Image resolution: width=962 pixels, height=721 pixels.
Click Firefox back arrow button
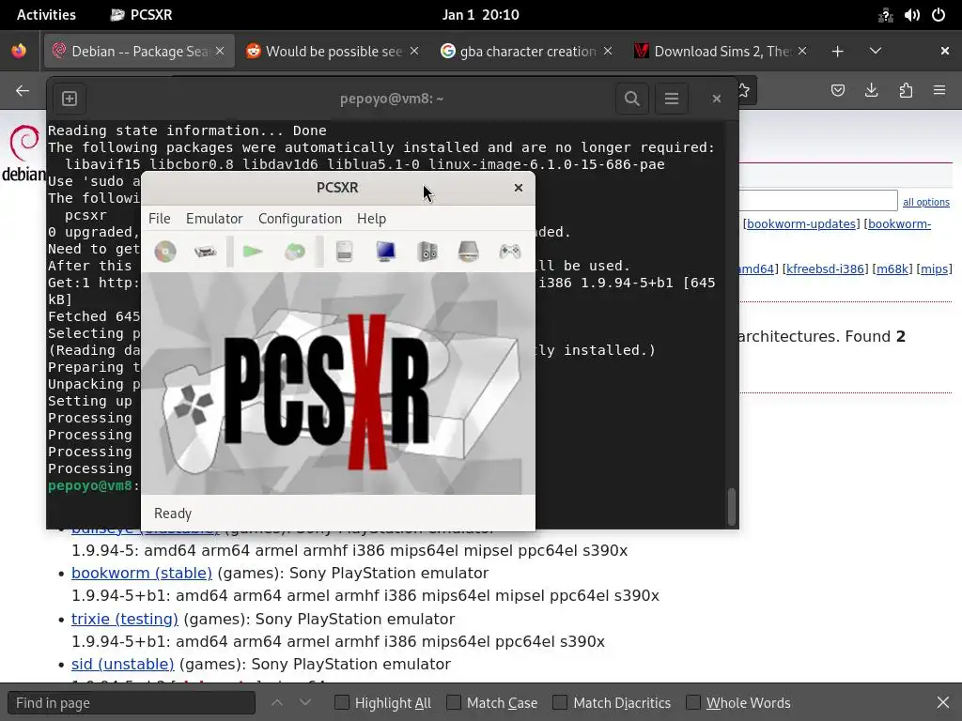[x=23, y=91]
